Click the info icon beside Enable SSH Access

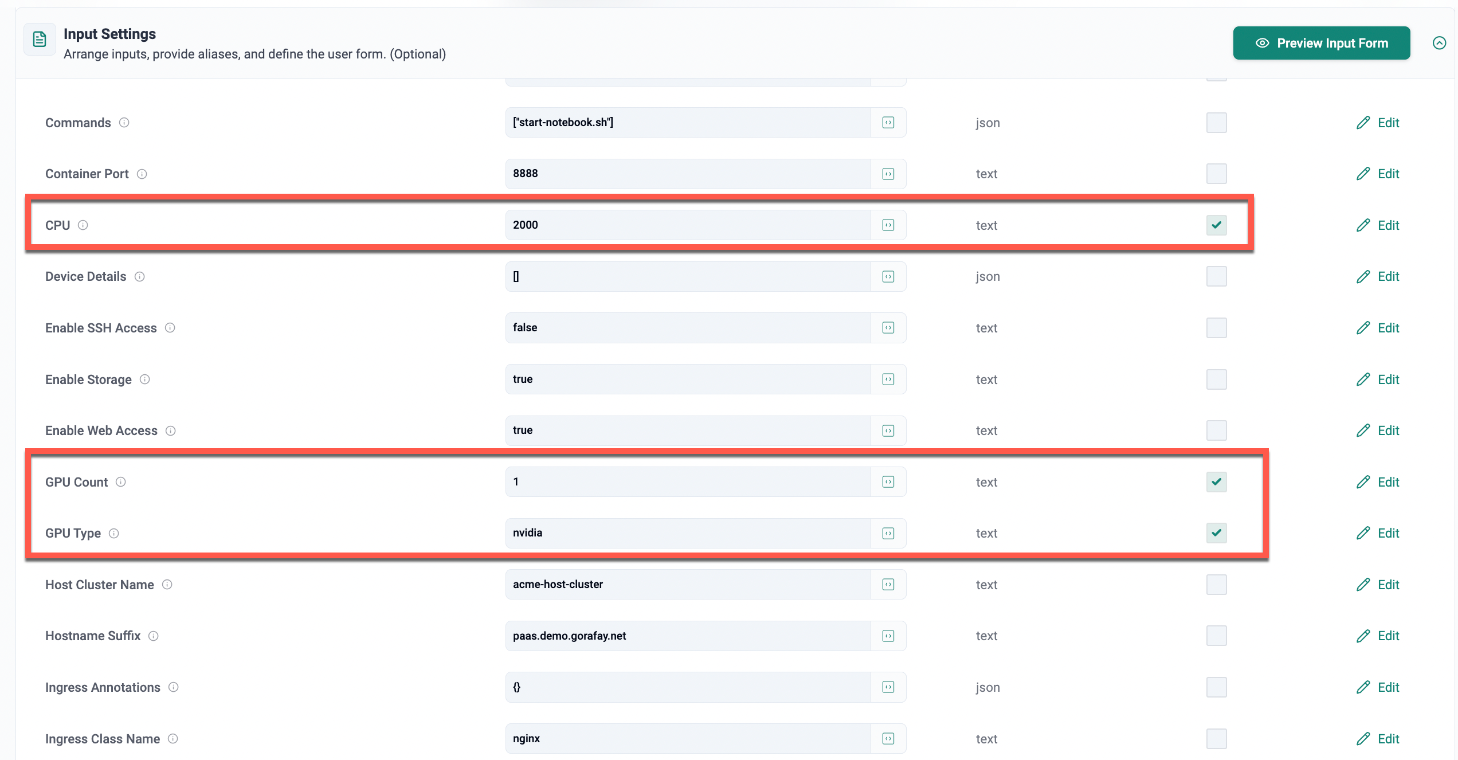click(x=170, y=328)
